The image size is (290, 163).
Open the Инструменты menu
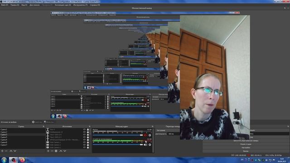81,5
